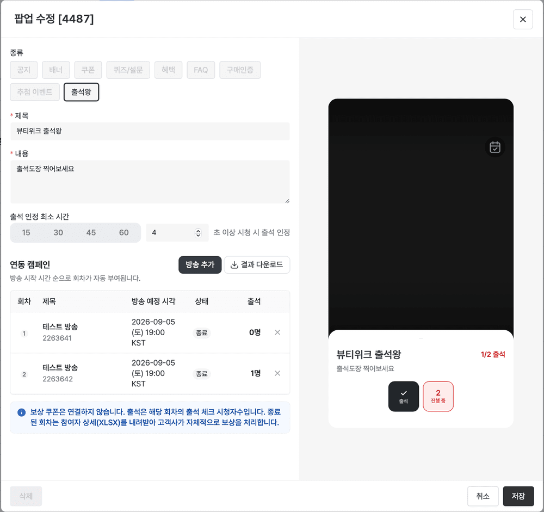The width and height of the screenshot is (544, 512).
Task: Select the 추첨 이벤트 type
Action: click(35, 92)
